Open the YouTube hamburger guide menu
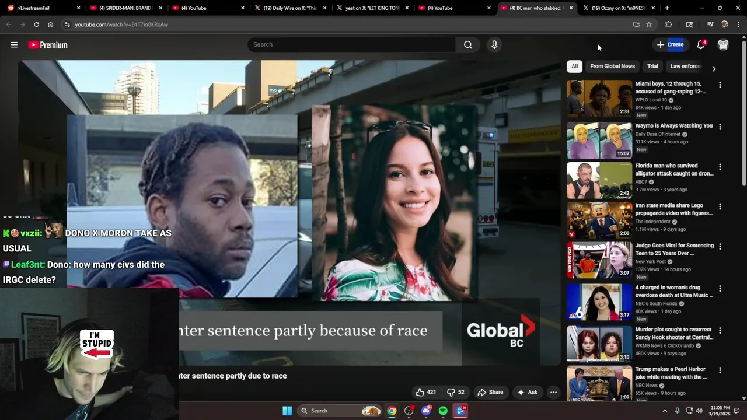The width and height of the screenshot is (747, 420). [14, 45]
